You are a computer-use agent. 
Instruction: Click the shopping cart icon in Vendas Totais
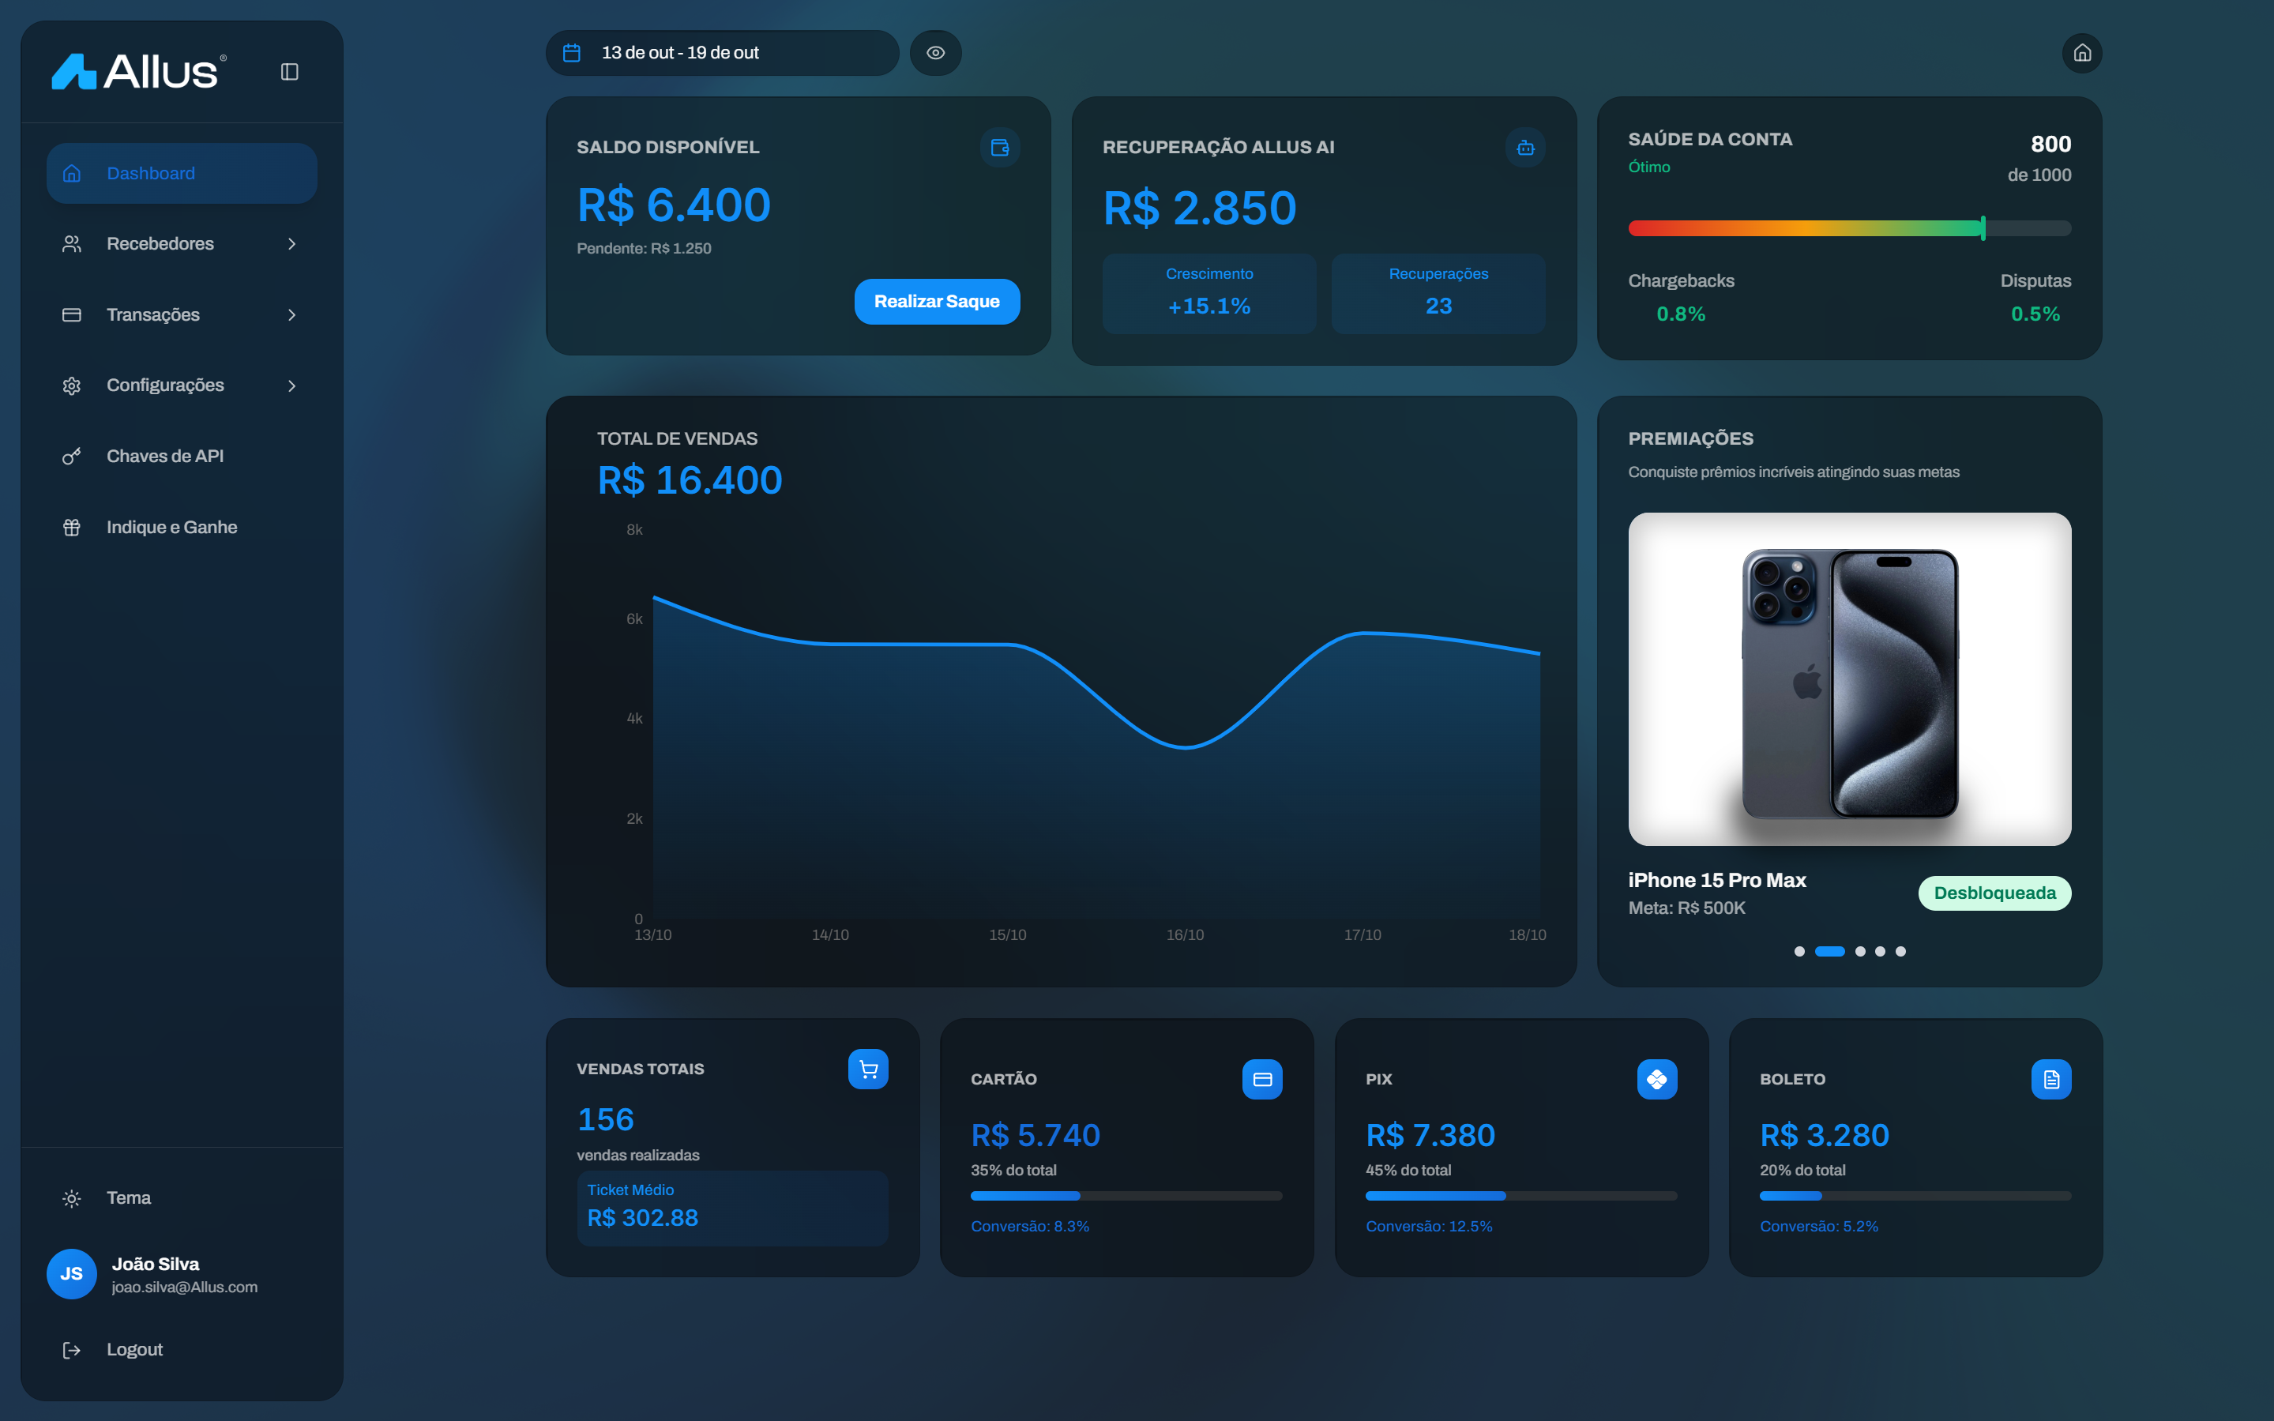867,1070
